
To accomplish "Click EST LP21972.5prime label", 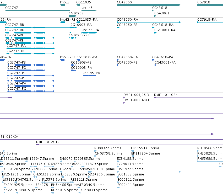I will [130, 169].
